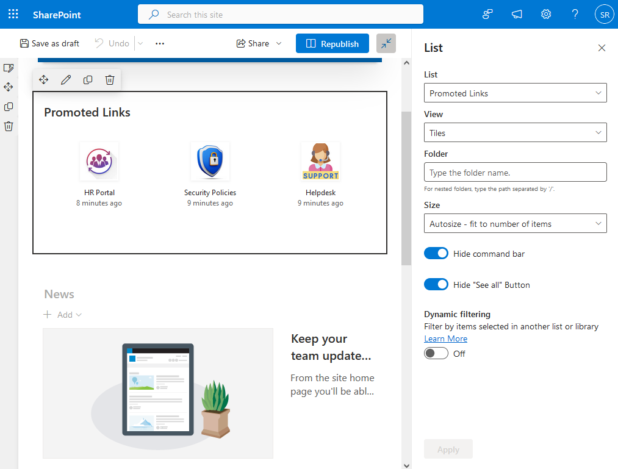Click the Helpdesk link text
This screenshot has width=618, height=469.
click(320, 193)
